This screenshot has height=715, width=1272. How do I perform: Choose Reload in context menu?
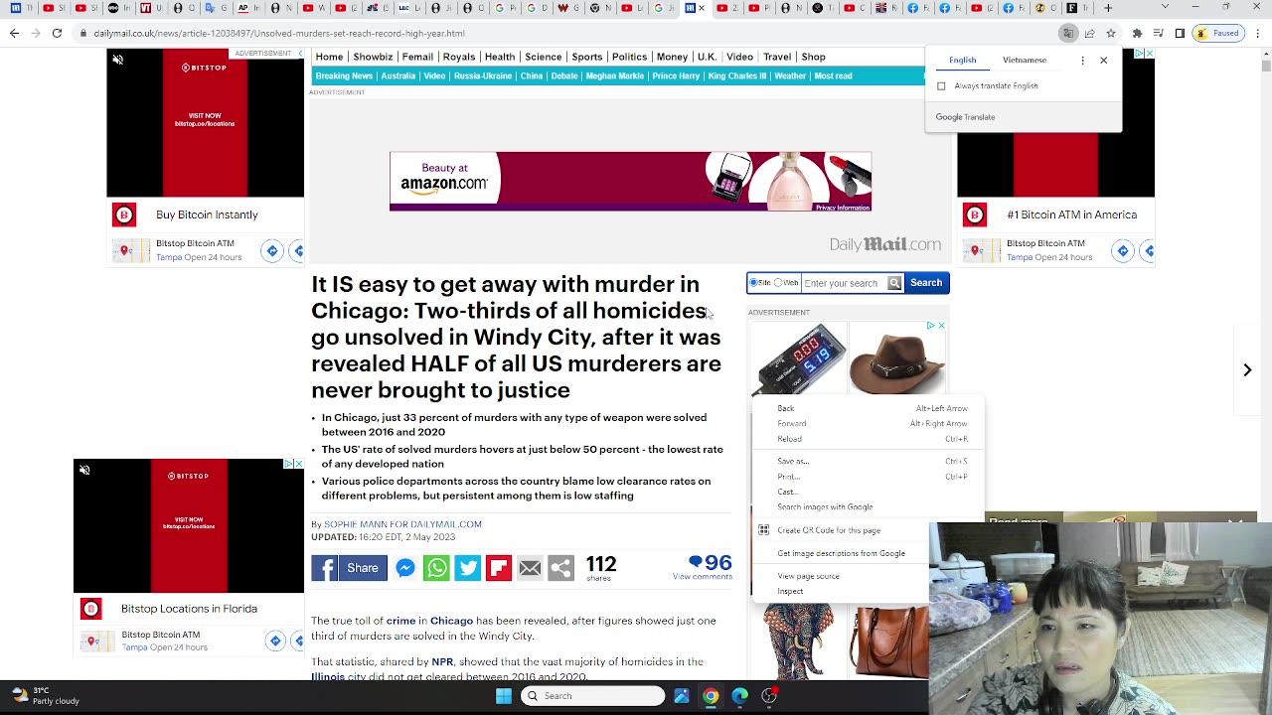[x=870, y=439]
